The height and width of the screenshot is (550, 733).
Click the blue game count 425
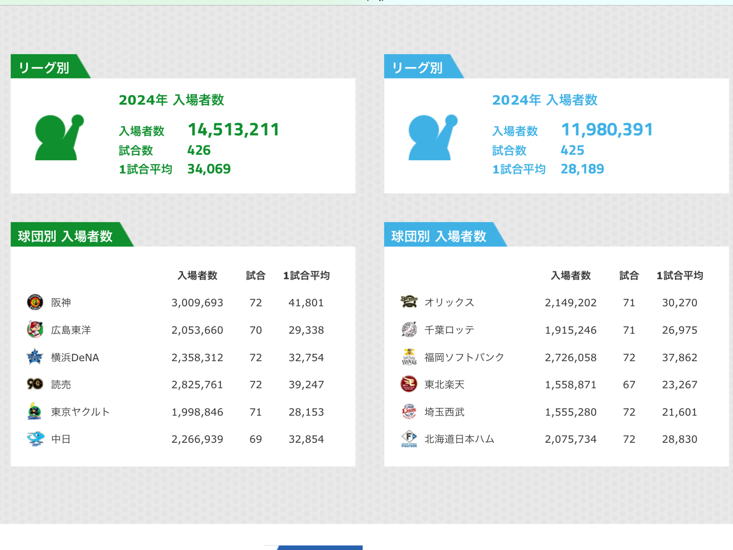(572, 150)
